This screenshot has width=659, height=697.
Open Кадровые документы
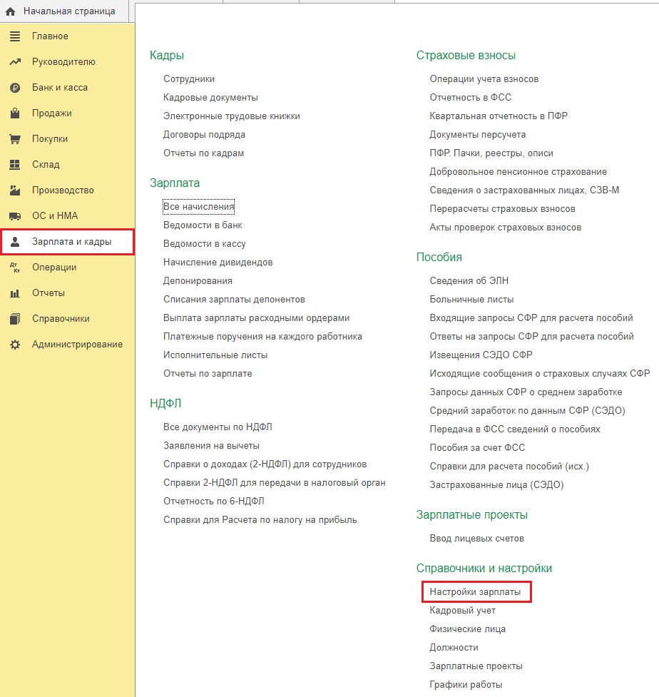[x=210, y=98]
